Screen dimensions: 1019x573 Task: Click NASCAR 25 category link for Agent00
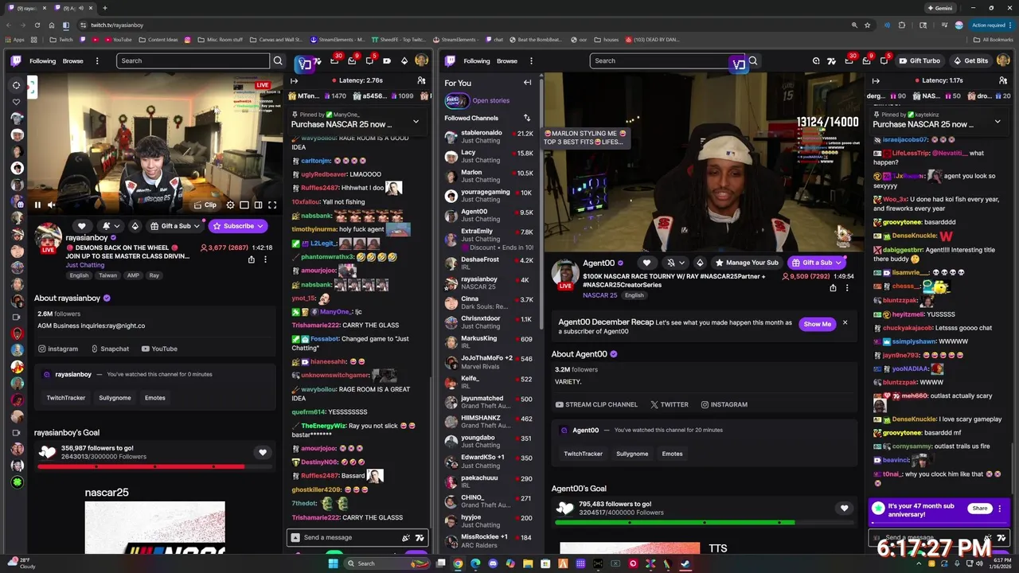[599, 295]
